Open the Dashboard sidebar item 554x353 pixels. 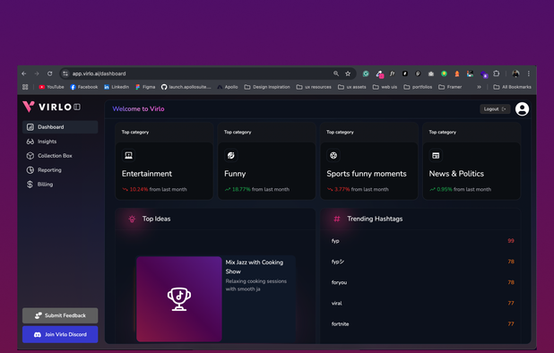click(60, 127)
